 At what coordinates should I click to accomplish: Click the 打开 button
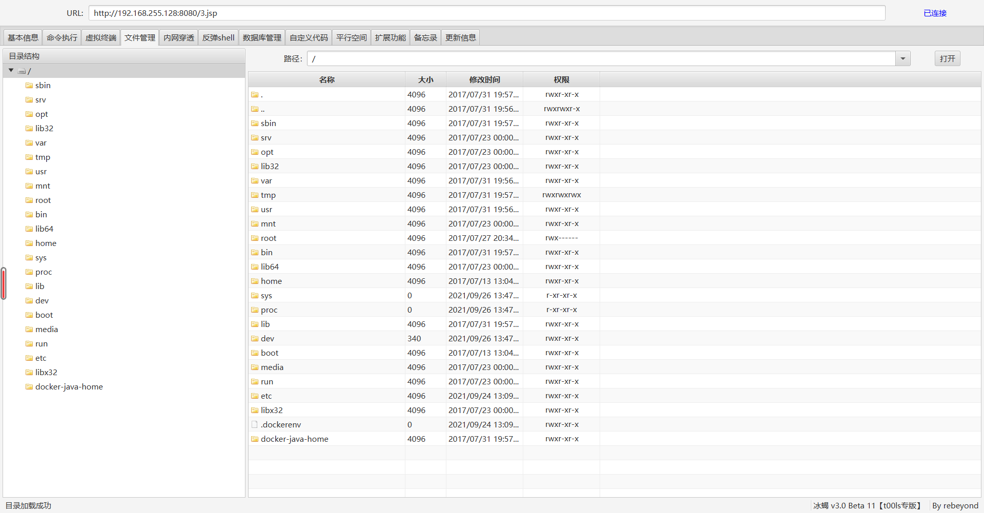pyautogui.click(x=948, y=58)
